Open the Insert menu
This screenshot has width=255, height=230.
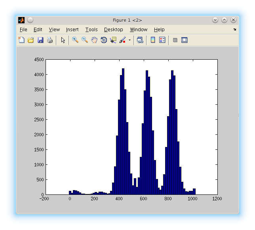pos(72,30)
